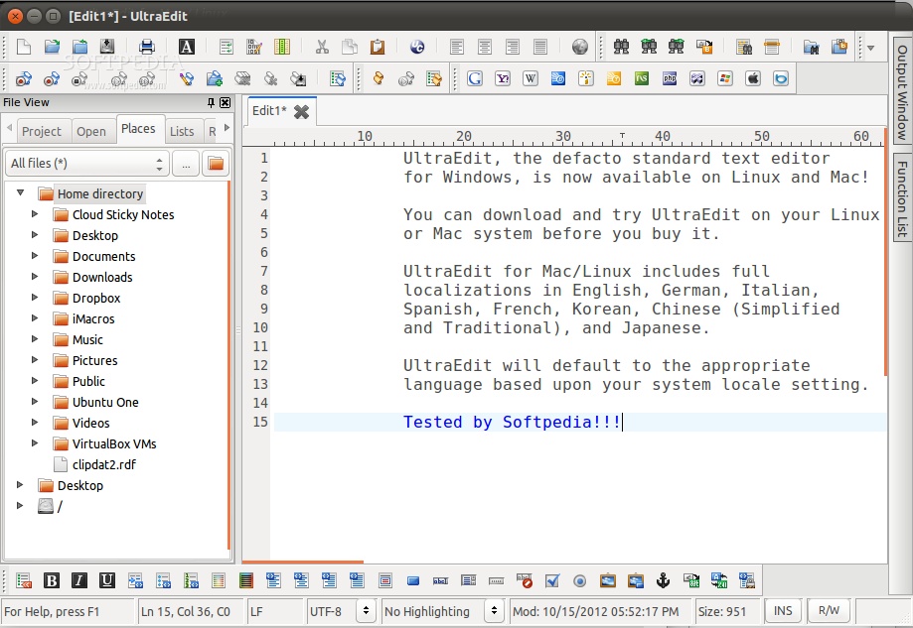
Task: Click the Copy icon in the toolbar
Action: (350, 47)
